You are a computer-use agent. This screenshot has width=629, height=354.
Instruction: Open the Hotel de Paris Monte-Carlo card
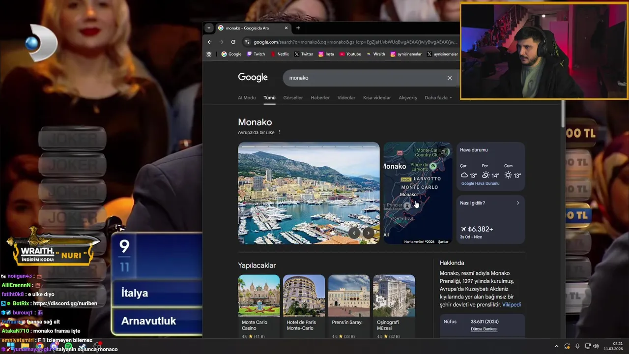pos(304,307)
